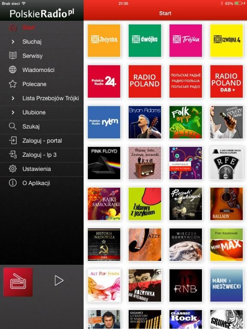Expand the Słuchaj section chevron
247x329 pixels.
13,42
